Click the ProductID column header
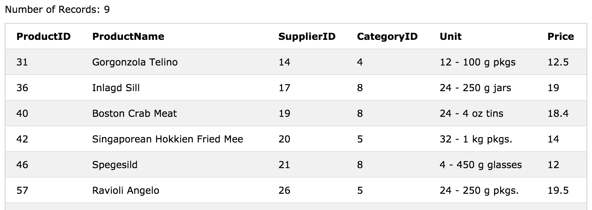 pos(43,36)
